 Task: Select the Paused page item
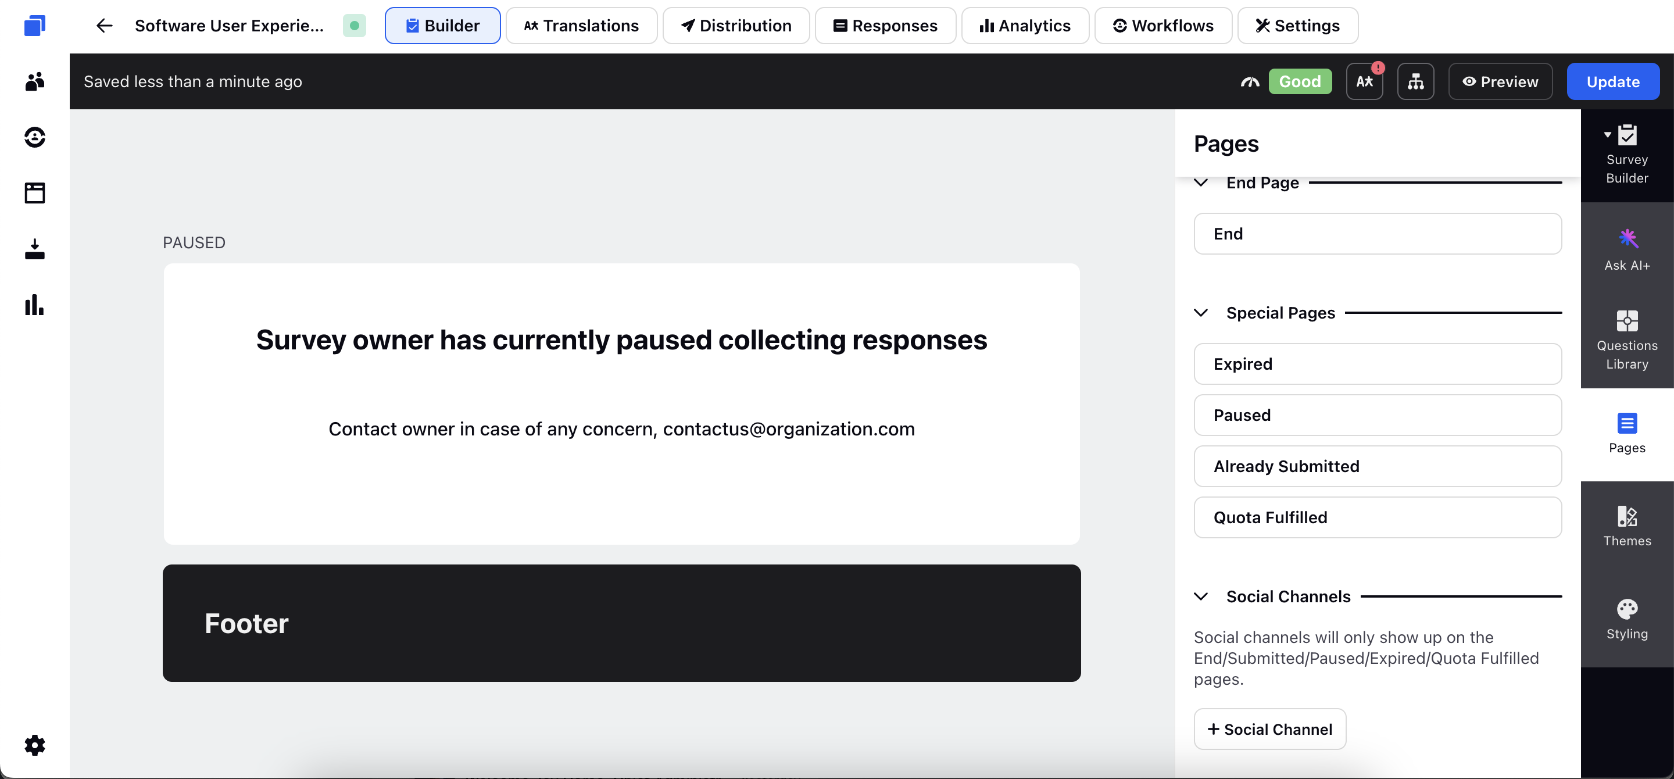[1377, 415]
